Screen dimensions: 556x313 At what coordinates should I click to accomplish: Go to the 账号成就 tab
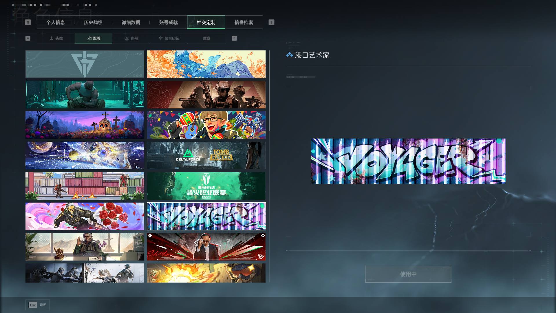click(x=168, y=23)
